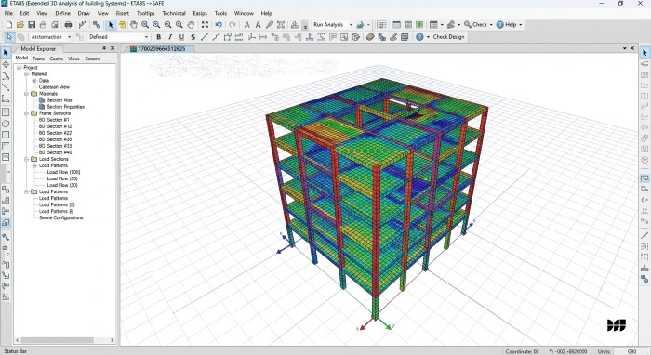
Task: Open the document tab list dropdown arrow
Action: (x=624, y=48)
